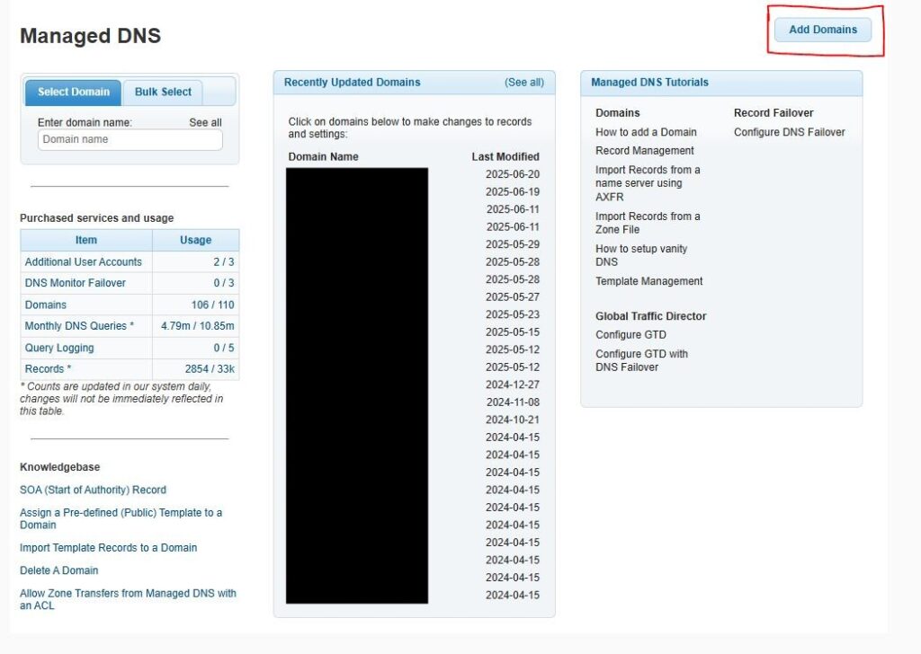Open Allow Zone Transfers with an ACL article
Image resolution: width=921 pixels, height=654 pixels.
(x=128, y=599)
